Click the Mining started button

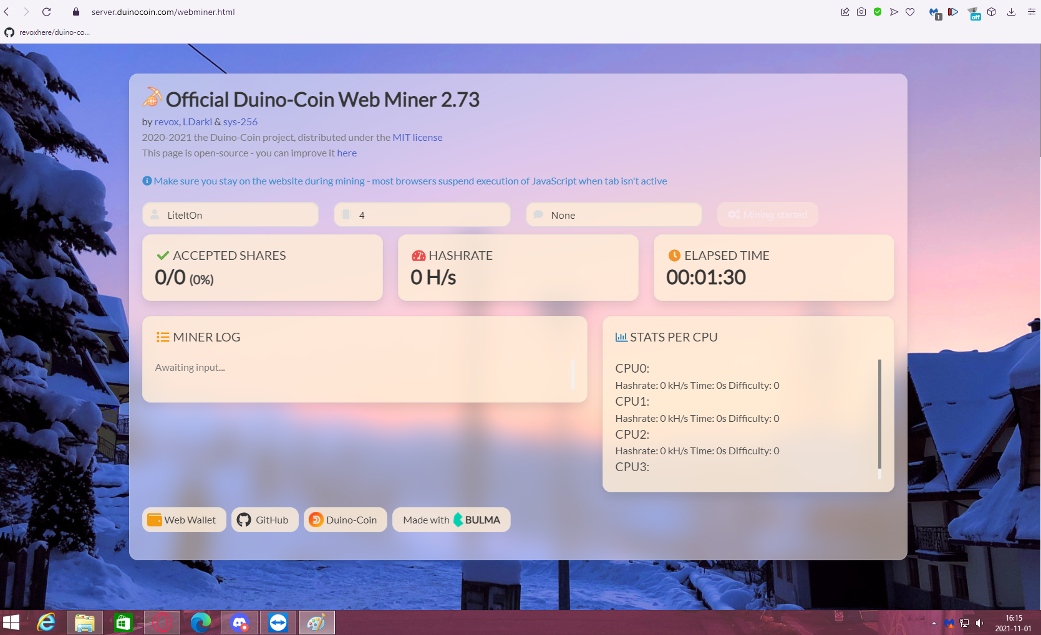coord(767,214)
